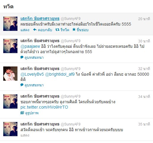Click the photo icon beside ดูรูปภาพ
Image resolution: width=153 pixels, height=143 pixels.
pos(22,113)
